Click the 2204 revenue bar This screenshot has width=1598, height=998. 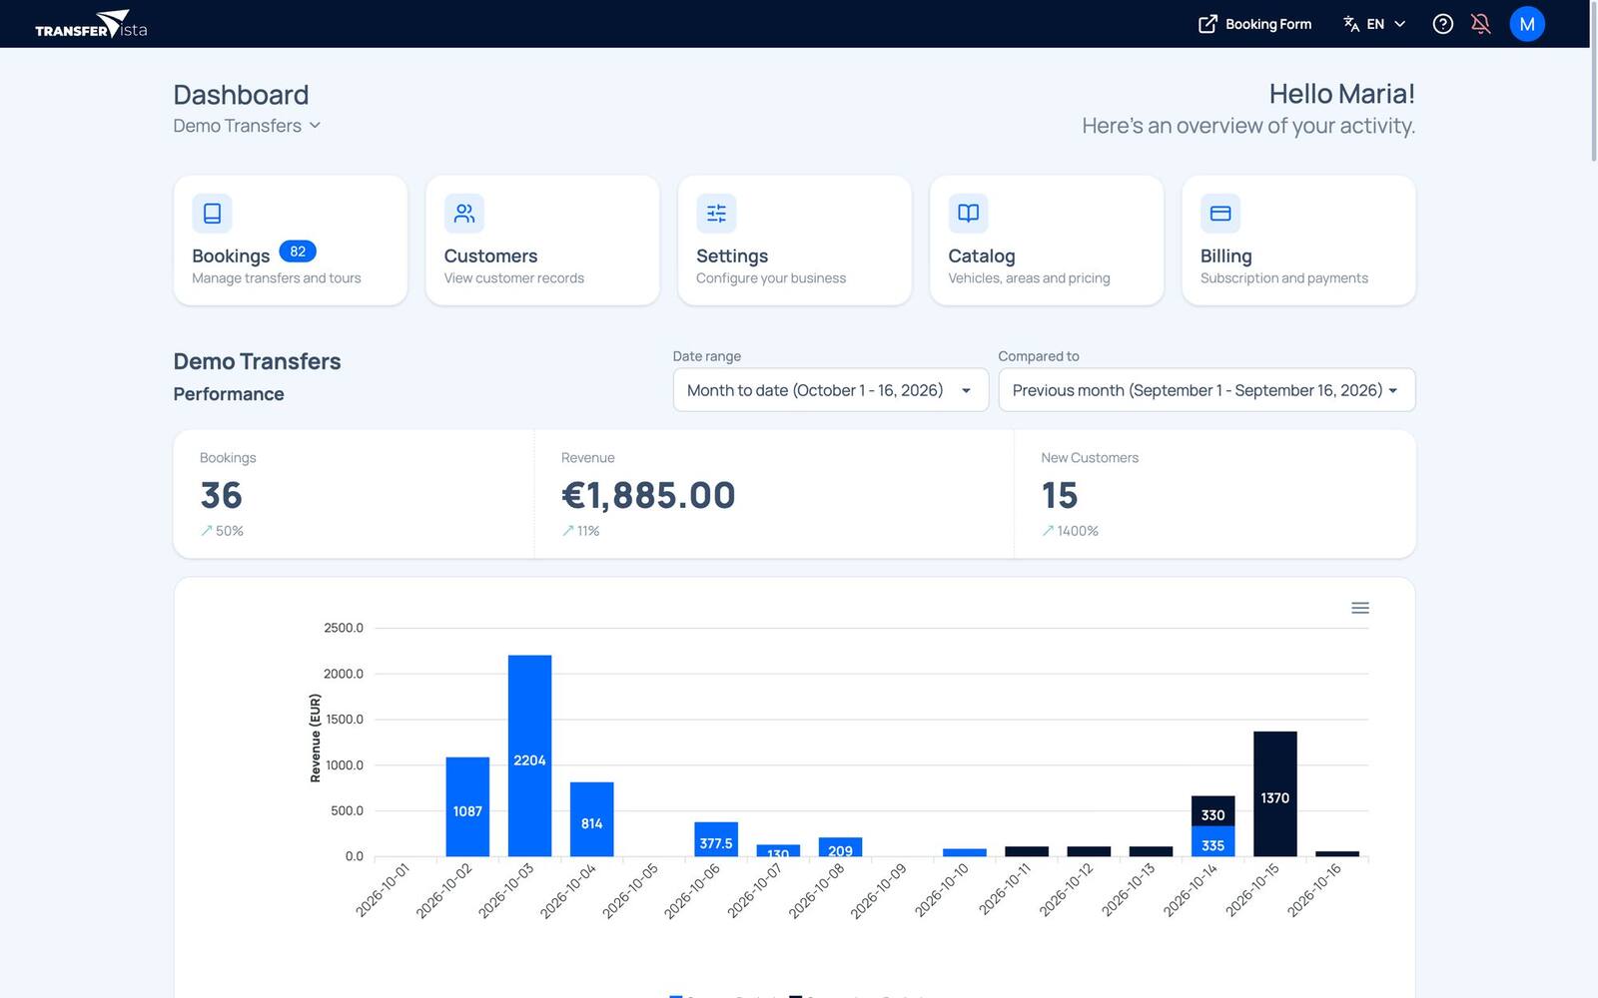[529, 755]
